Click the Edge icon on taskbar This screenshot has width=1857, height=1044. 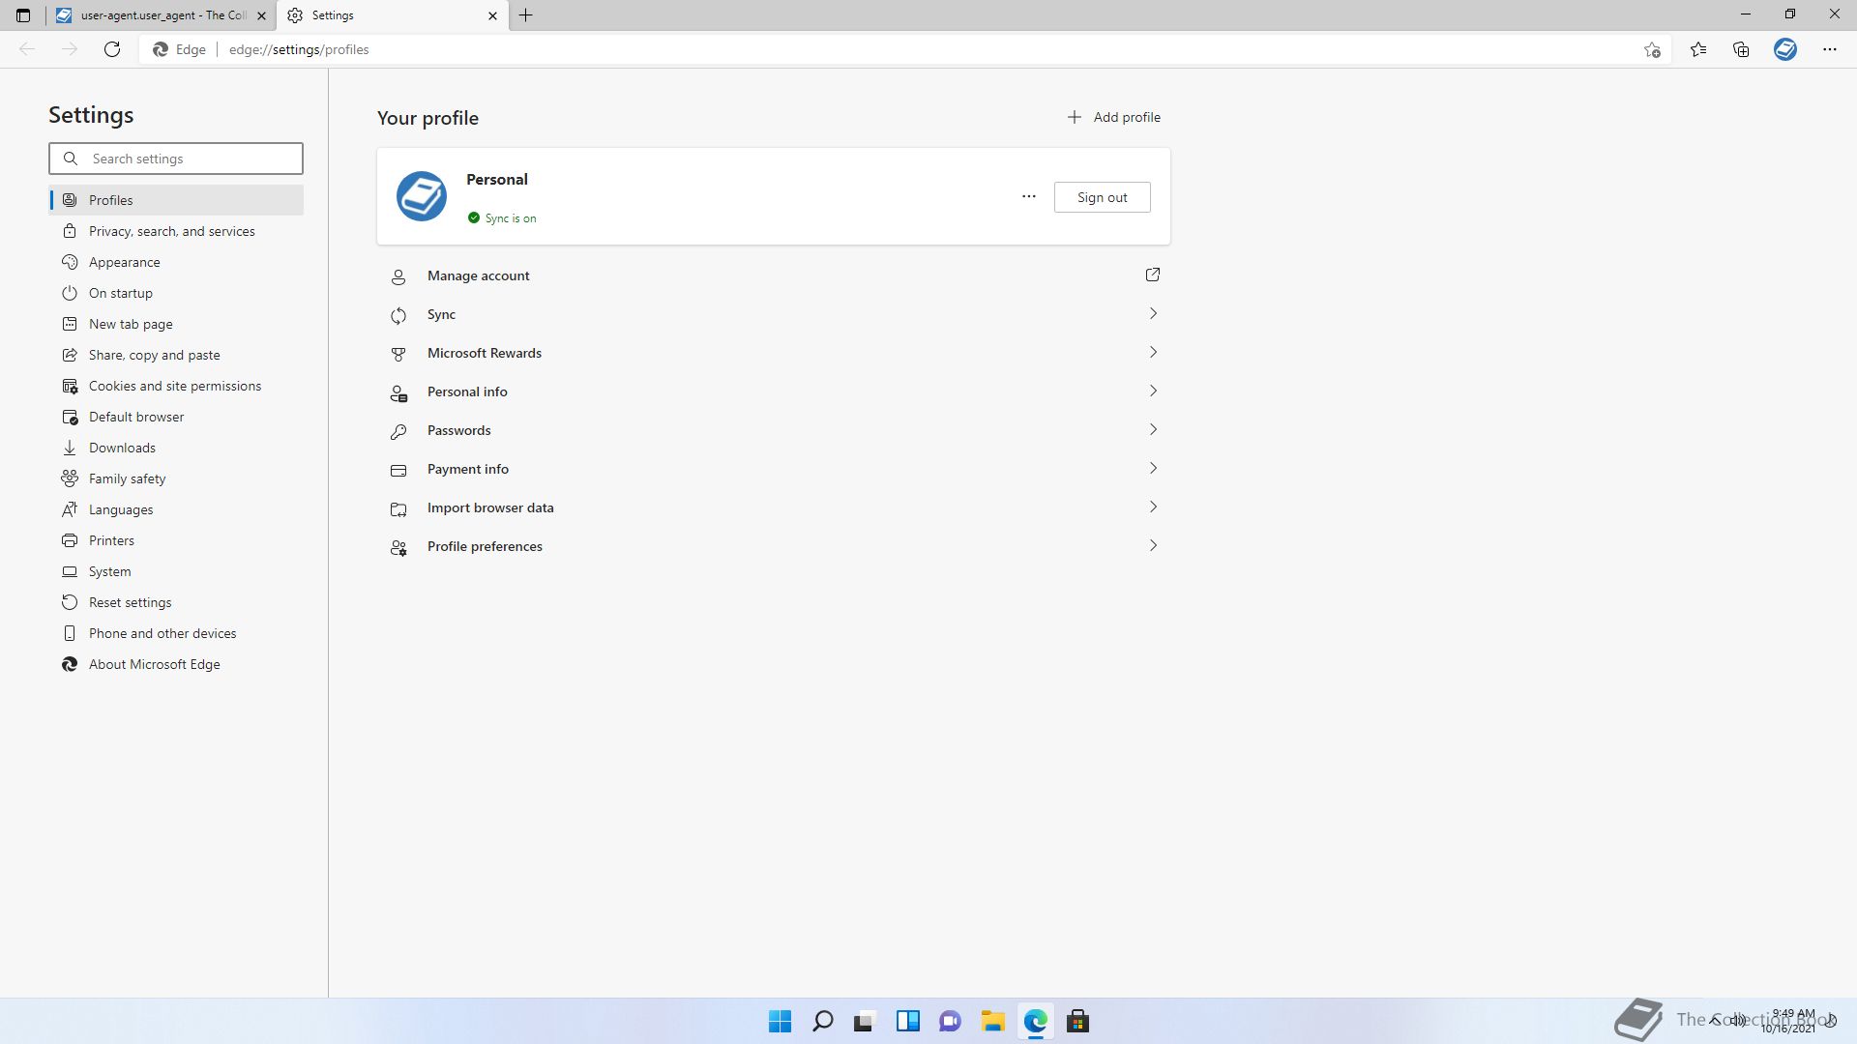1035,1021
